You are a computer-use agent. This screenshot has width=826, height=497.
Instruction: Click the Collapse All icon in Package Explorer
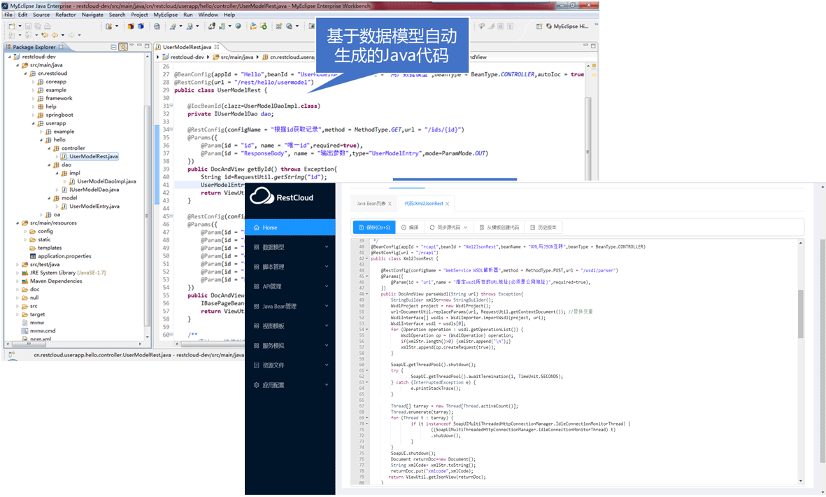[113, 47]
